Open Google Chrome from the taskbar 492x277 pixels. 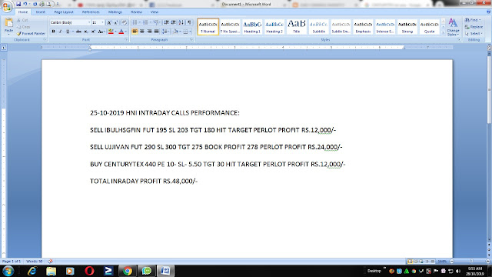coord(128,271)
